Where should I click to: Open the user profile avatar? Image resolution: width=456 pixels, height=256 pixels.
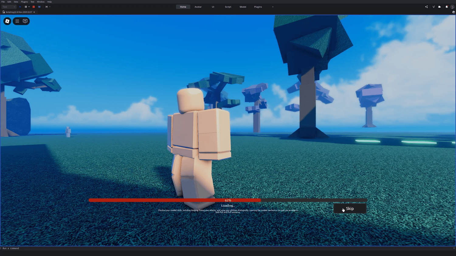pos(452,7)
